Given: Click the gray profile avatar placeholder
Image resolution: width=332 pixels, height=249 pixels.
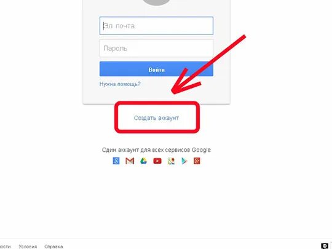Looking at the screenshot, I should coord(156,2).
